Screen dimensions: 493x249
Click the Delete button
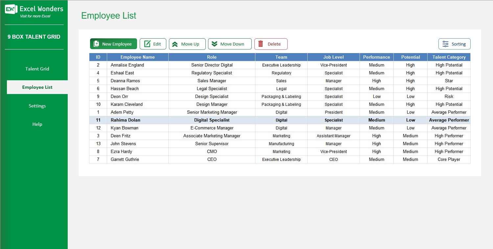(x=271, y=44)
